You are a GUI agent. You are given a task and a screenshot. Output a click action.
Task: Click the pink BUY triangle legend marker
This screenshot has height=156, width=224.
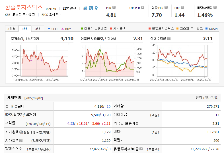pyautogui.click(x=63, y=29)
